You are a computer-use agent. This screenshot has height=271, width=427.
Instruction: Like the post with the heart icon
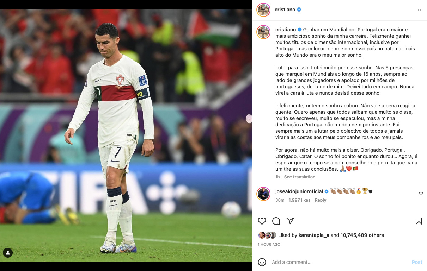pos(262,221)
